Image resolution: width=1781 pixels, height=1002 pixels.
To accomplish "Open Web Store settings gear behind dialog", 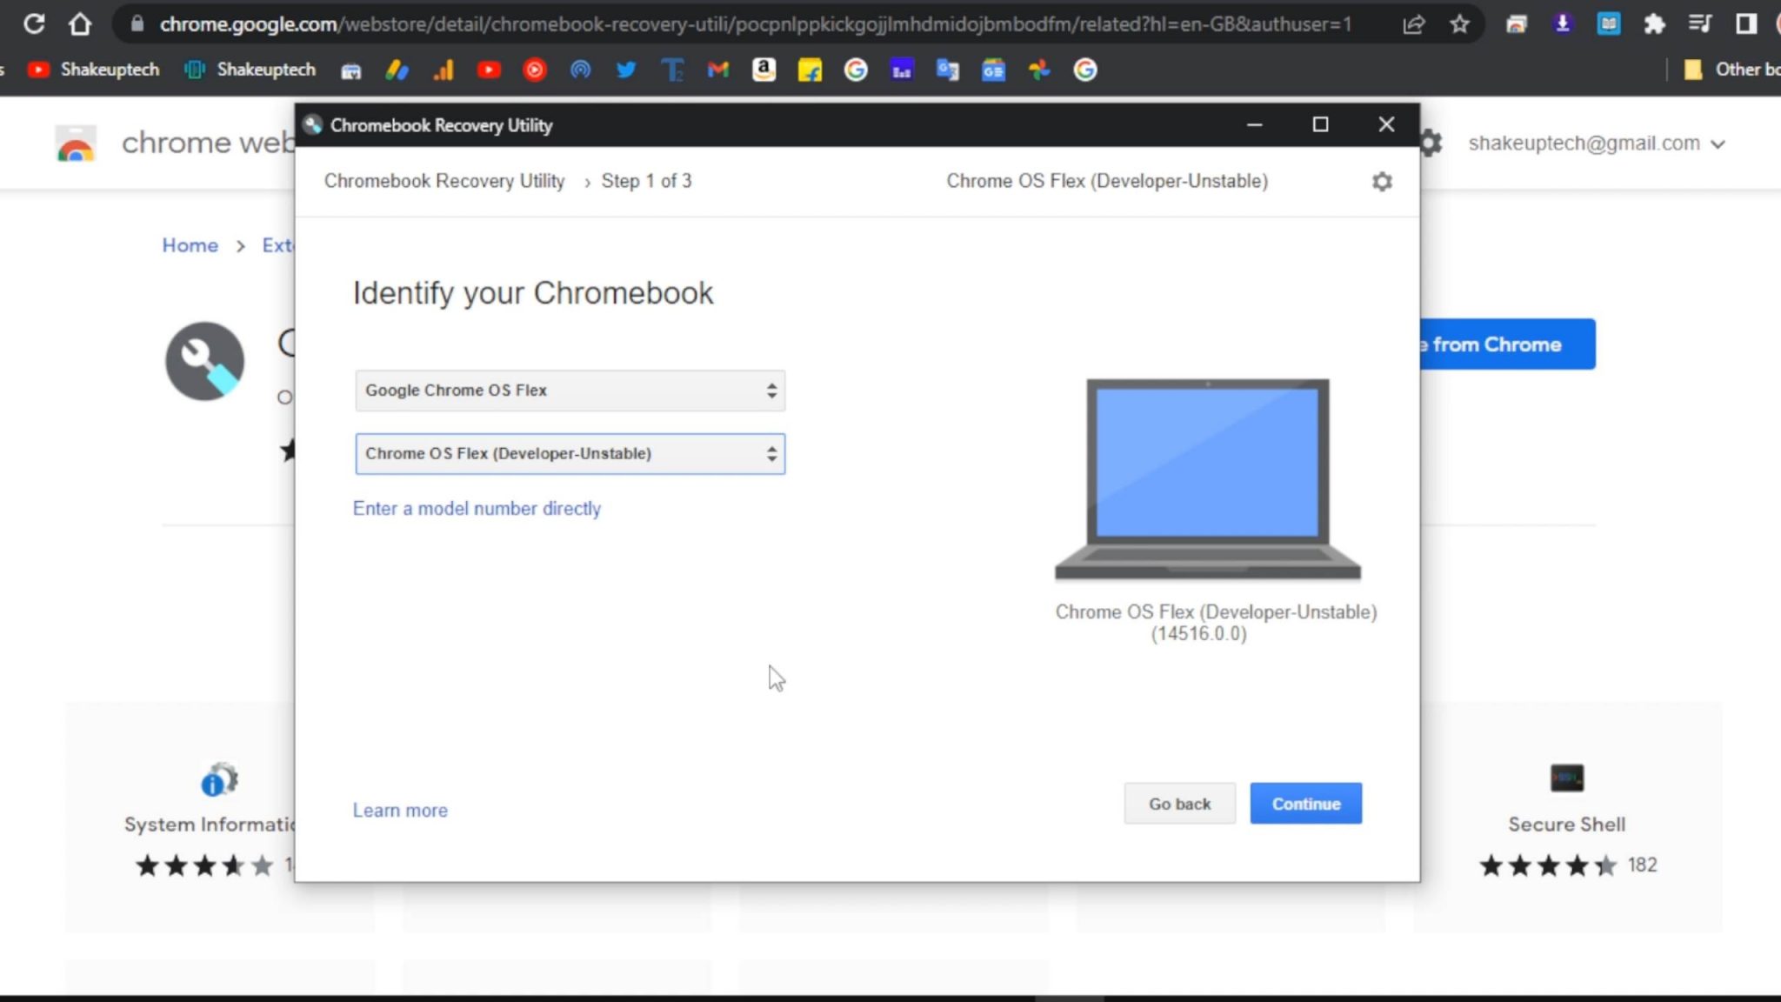I will pos(1431,143).
